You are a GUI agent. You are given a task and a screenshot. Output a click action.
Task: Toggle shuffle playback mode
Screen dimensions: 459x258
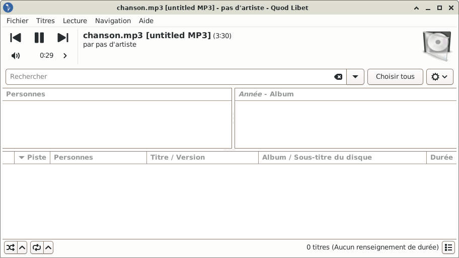11,247
